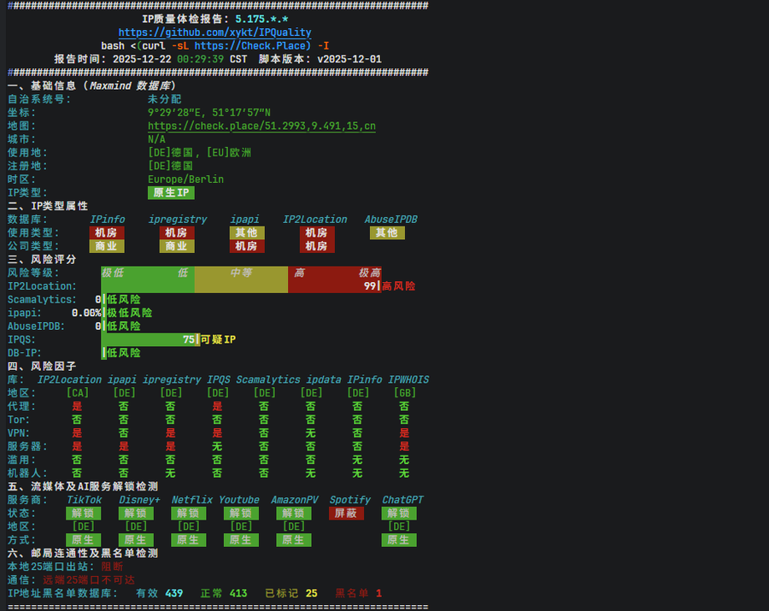769x611 pixels.
Task: Open the check.place map URL
Action: coord(261,126)
